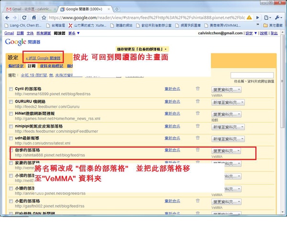This screenshot has height=239, width=287.
Task: Tick the checkbox for GURURU 噴網路
Action: click(x=11, y=102)
